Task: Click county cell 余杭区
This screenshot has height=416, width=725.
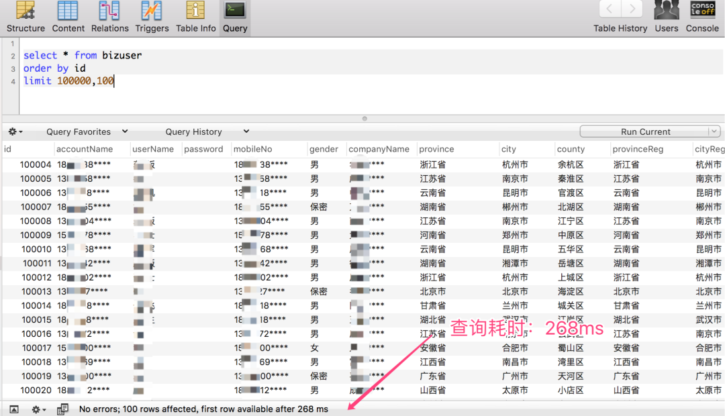Action: [571, 164]
